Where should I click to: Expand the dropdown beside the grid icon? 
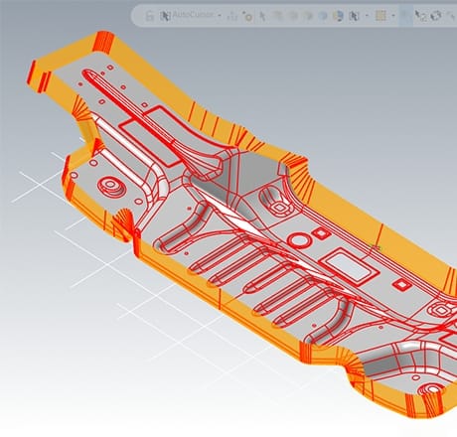coord(393,16)
